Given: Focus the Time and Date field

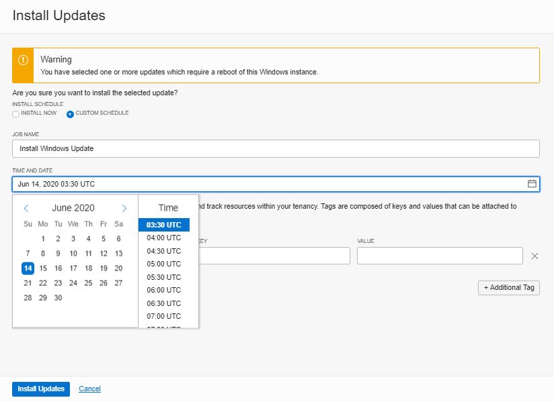Looking at the screenshot, I should tap(269, 184).
